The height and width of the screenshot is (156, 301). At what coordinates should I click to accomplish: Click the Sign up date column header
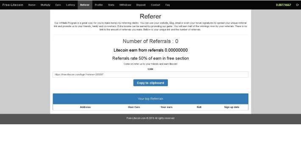click(x=232, y=107)
